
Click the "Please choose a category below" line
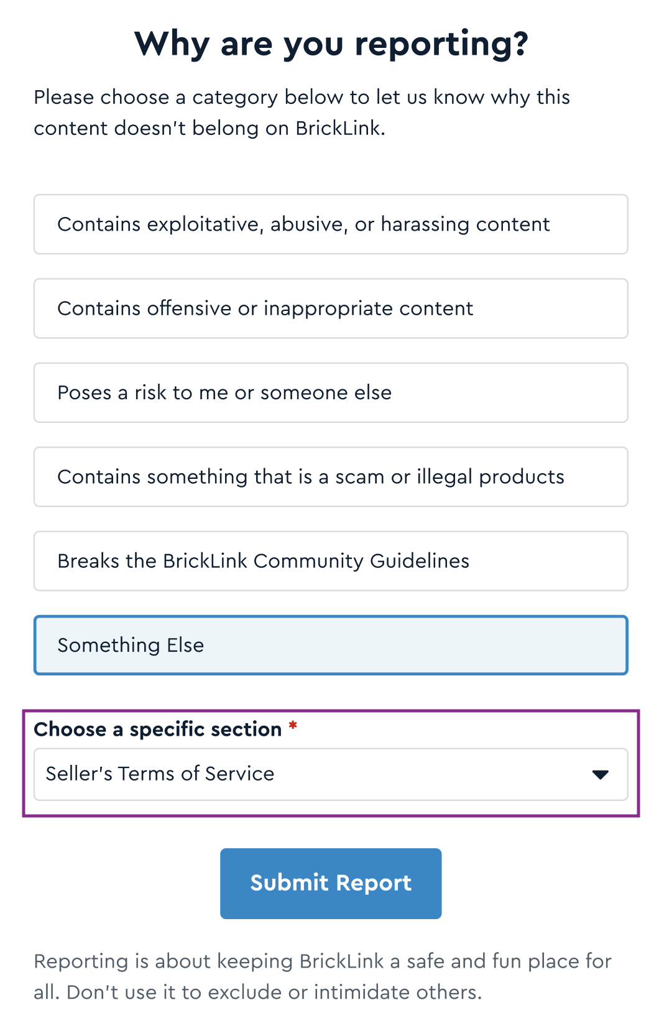click(x=302, y=97)
